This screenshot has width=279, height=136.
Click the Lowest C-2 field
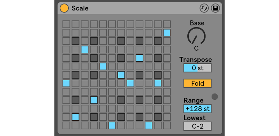point(197,126)
